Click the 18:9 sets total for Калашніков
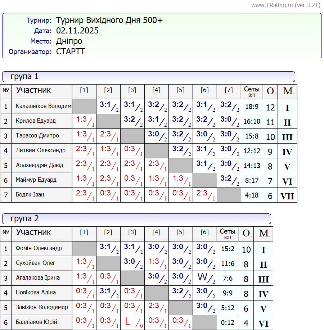 [x=252, y=107]
